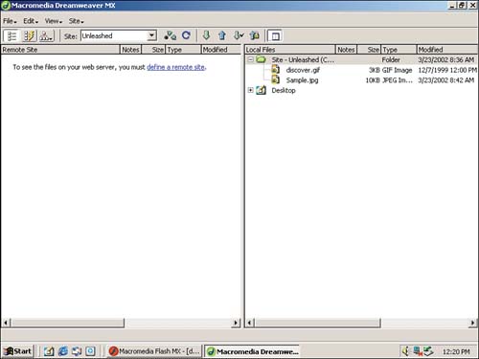Click the volume speaker tray icon
The width and height of the screenshot is (479, 359).
[406, 351]
